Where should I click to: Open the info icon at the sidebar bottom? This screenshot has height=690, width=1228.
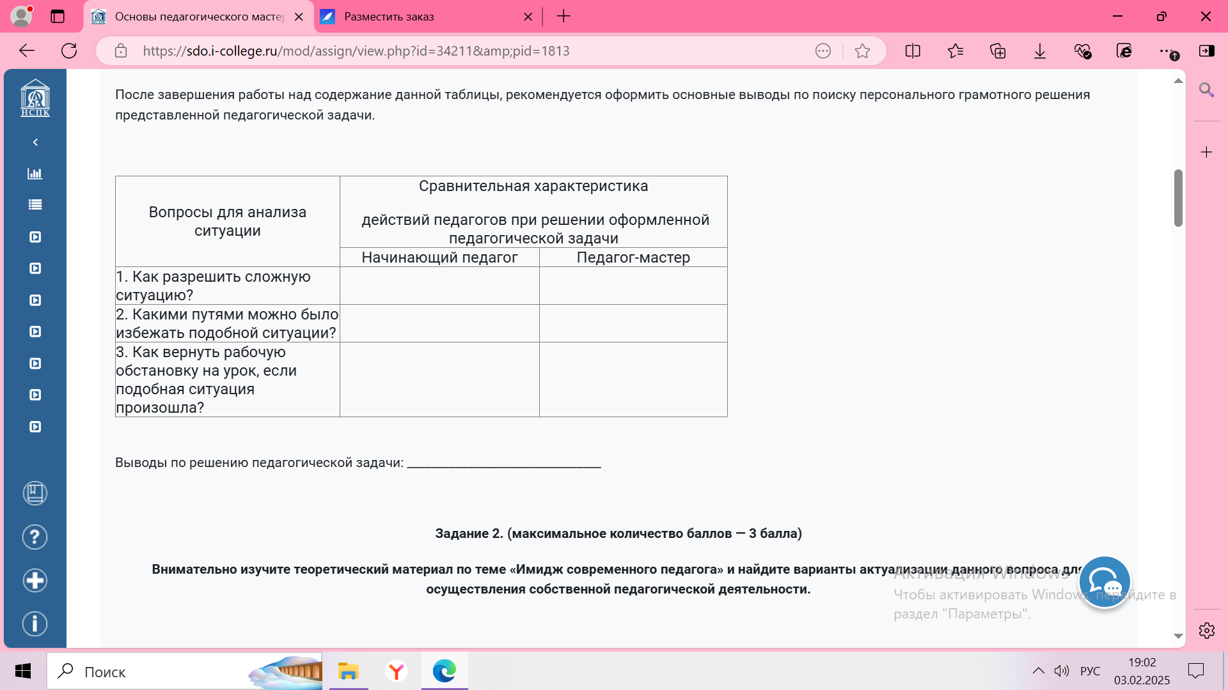[x=35, y=624]
